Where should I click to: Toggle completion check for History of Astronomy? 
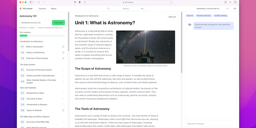pyautogui.click(x=63, y=52)
